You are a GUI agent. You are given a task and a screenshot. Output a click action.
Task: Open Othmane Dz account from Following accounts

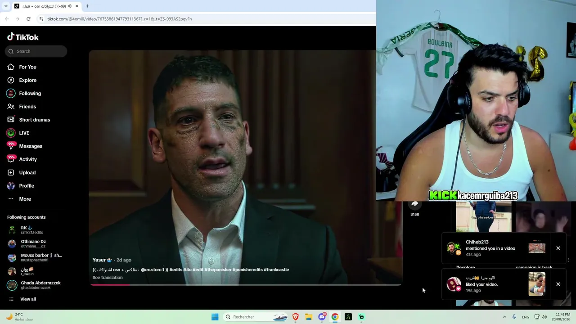point(36,244)
